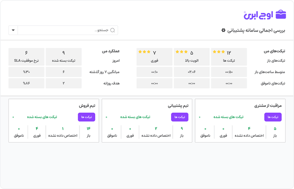294x189 pixels.
Task: Open the search box dropdown arrow
Action: 13,30
